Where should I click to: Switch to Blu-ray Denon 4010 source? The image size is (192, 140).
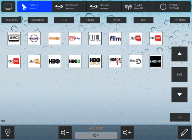[x=104, y=6]
